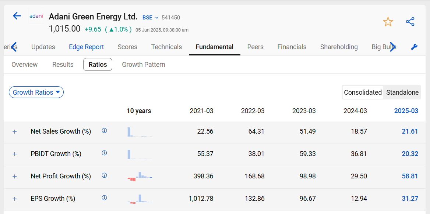
Task: Click the PBIDT Growth 10-year sparkline
Action: point(140,154)
